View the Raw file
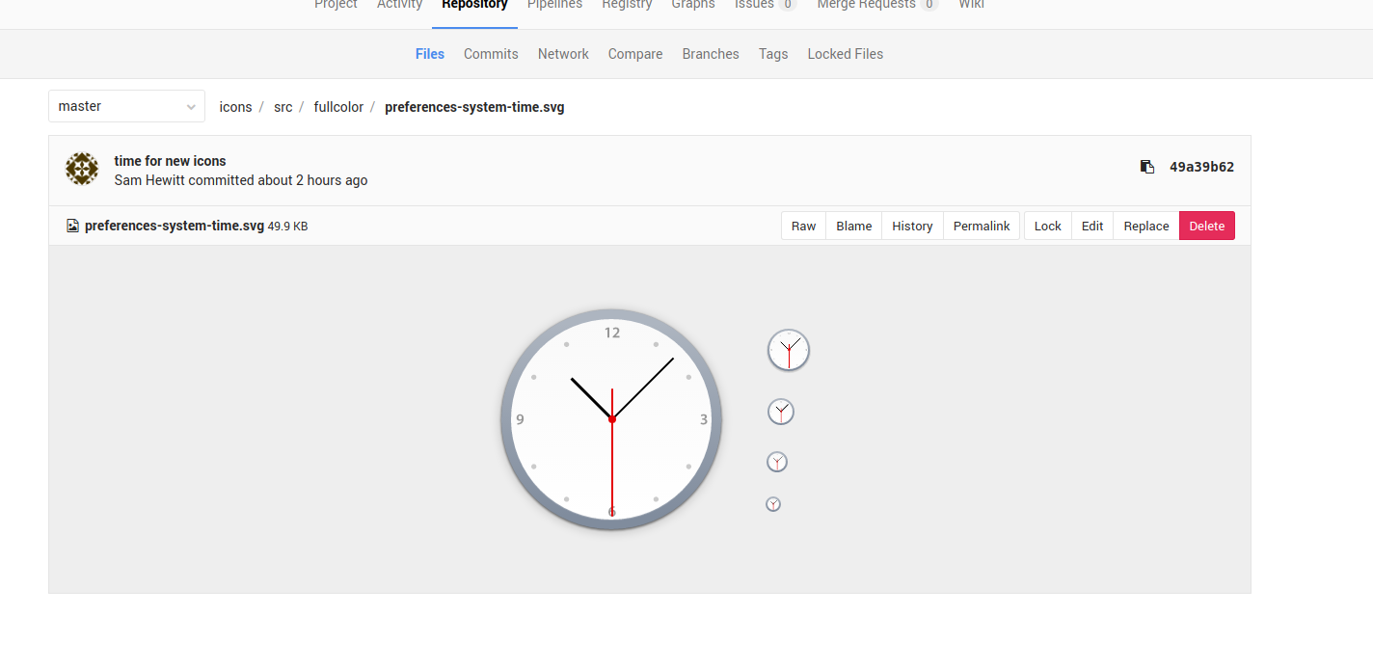This screenshot has width=1373, height=668. click(803, 226)
